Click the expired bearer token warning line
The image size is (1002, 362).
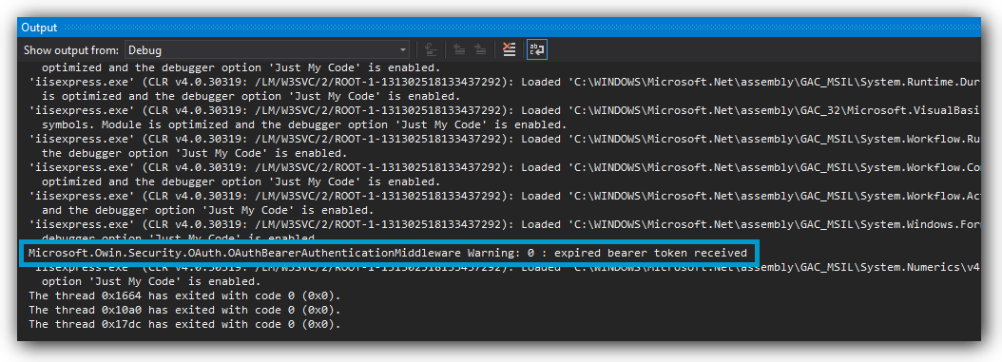(x=387, y=253)
